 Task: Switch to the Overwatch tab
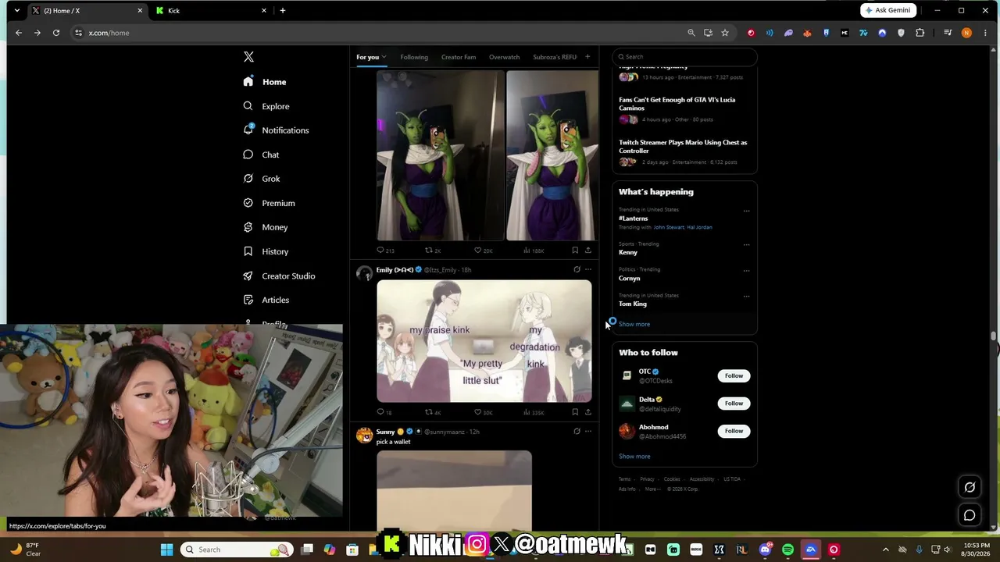[x=504, y=57]
